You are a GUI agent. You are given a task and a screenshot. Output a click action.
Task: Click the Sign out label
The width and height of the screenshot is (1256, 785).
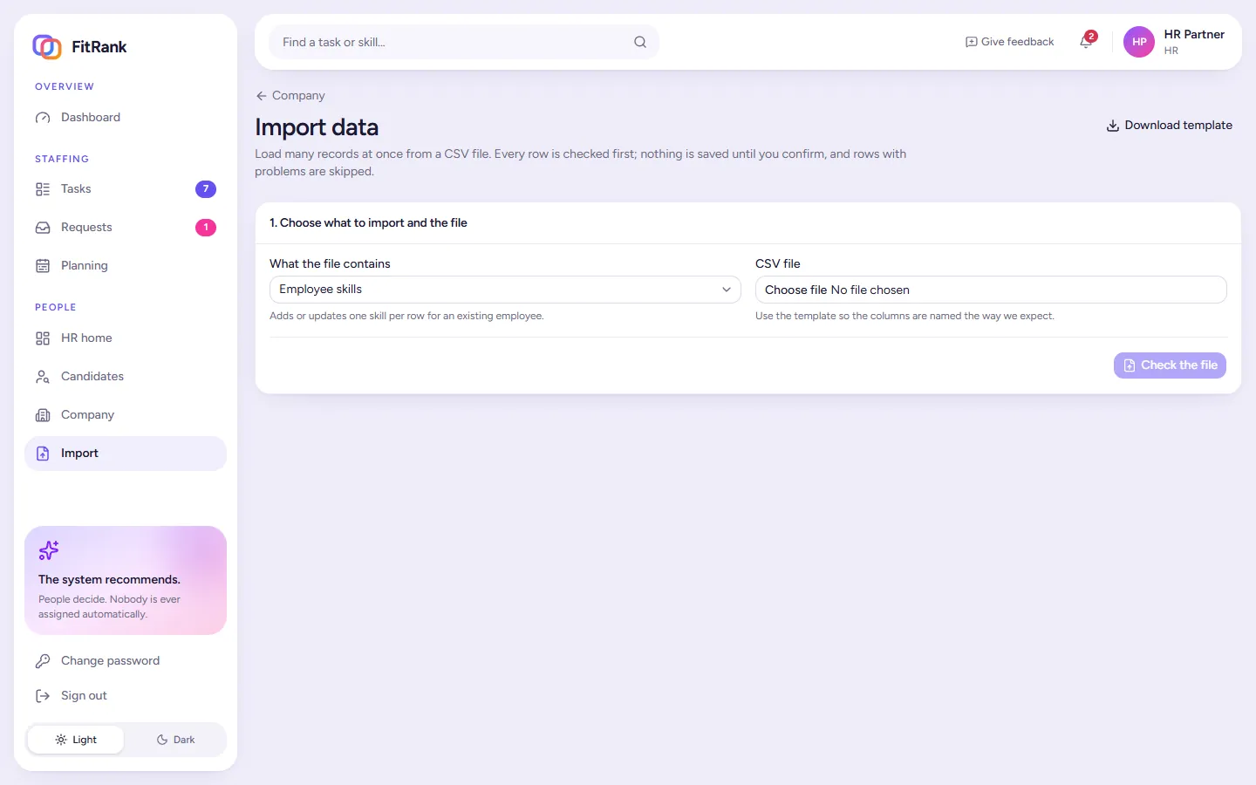click(84, 696)
